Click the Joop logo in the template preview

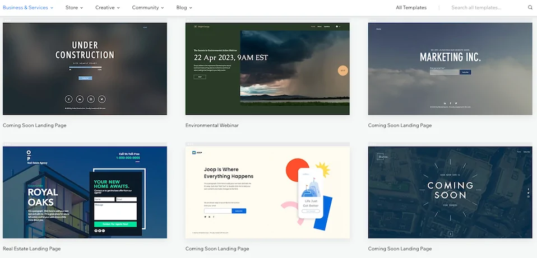[x=197, y=152]
